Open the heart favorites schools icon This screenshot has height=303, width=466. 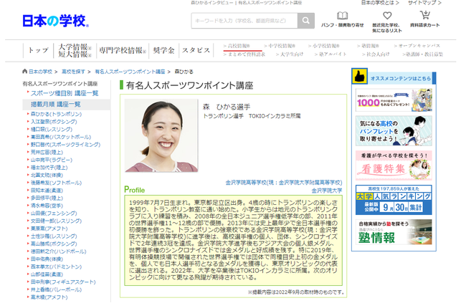pos(386,16)
